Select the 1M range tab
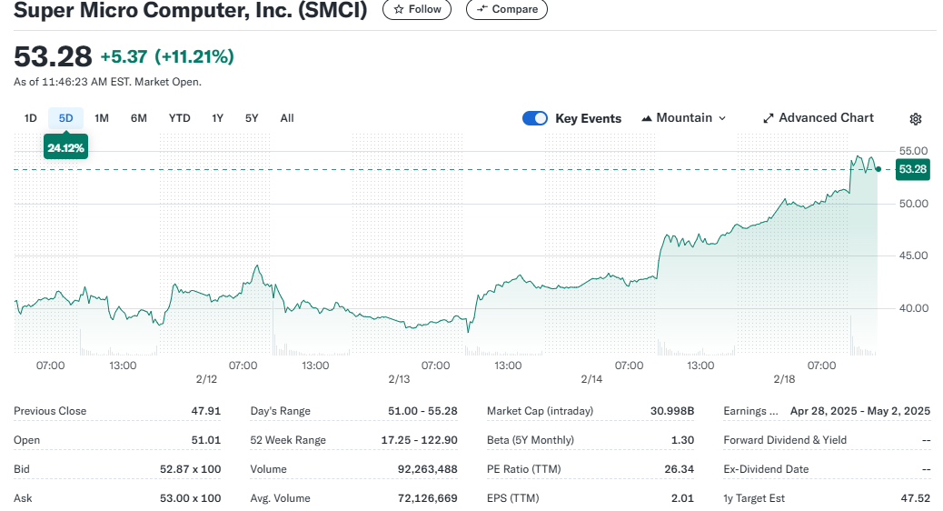Image resolution: width=943 pixels, height=511 pixels. click(x=102, y=118)
